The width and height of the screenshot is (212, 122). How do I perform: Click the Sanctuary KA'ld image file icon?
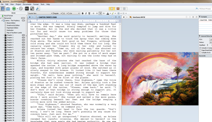(x=131, y=17)
